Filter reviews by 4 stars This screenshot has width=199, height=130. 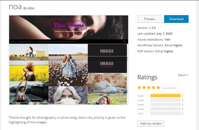[140, 100]
